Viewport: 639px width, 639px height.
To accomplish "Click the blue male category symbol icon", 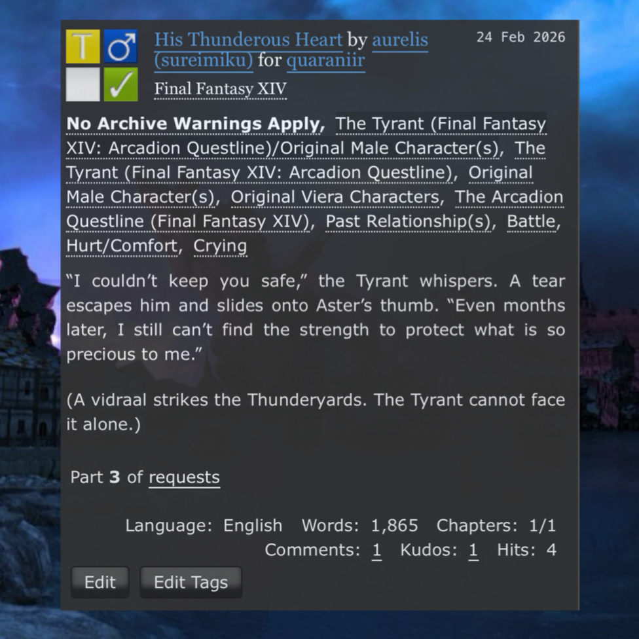I will click(120, 46).
